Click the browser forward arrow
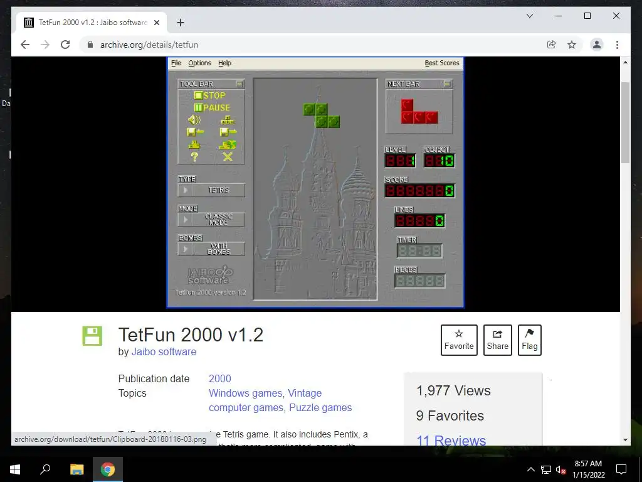 click(45, 45)
